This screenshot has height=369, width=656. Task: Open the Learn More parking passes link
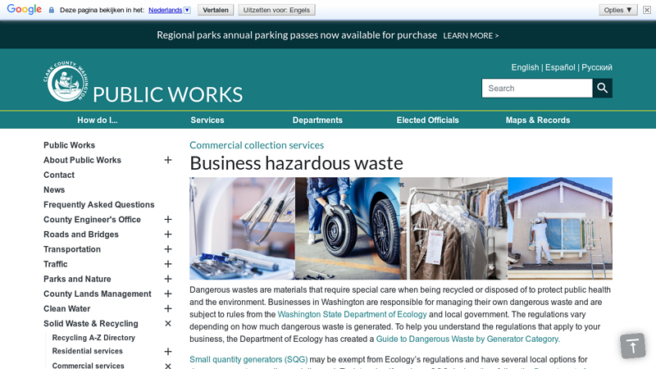point(471,36)
